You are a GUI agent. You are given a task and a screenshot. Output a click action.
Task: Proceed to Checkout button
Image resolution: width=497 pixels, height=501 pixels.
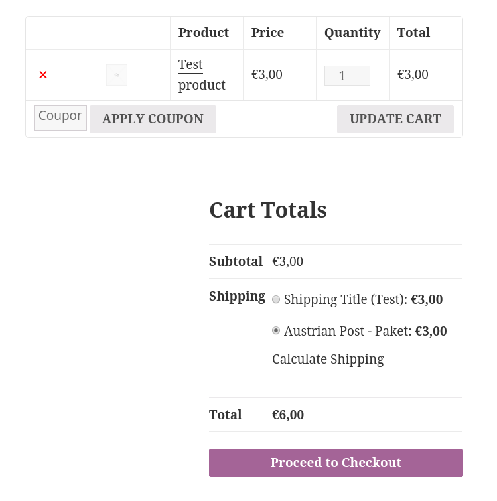tap(336, 463)
